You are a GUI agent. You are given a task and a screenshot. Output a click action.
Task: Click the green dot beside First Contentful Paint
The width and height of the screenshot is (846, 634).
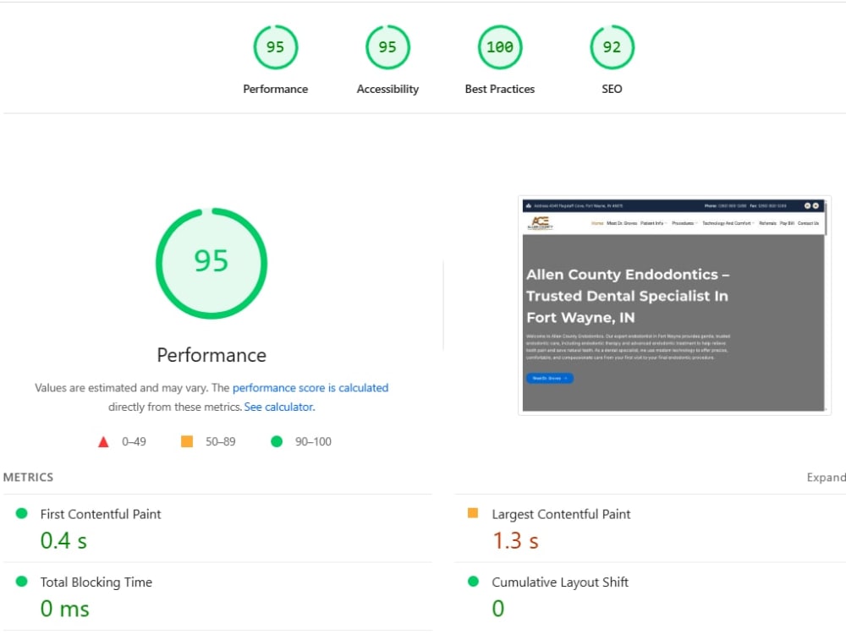pyautogui.click(x=22, y=513)
